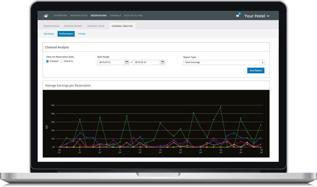The height and width of the screenshot is (187, 317).
Task: Show the Trends view
Action: pos(82,34)
